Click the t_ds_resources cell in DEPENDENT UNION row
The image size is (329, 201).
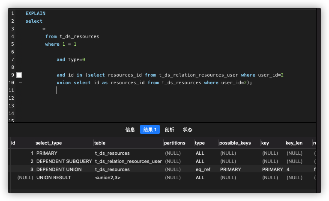112,170
